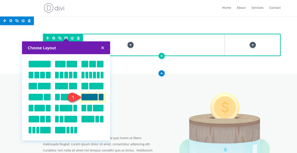Select the highlighted dark blue column layout
Viewport: 297px width, 153px height.
tap(92, 97)
